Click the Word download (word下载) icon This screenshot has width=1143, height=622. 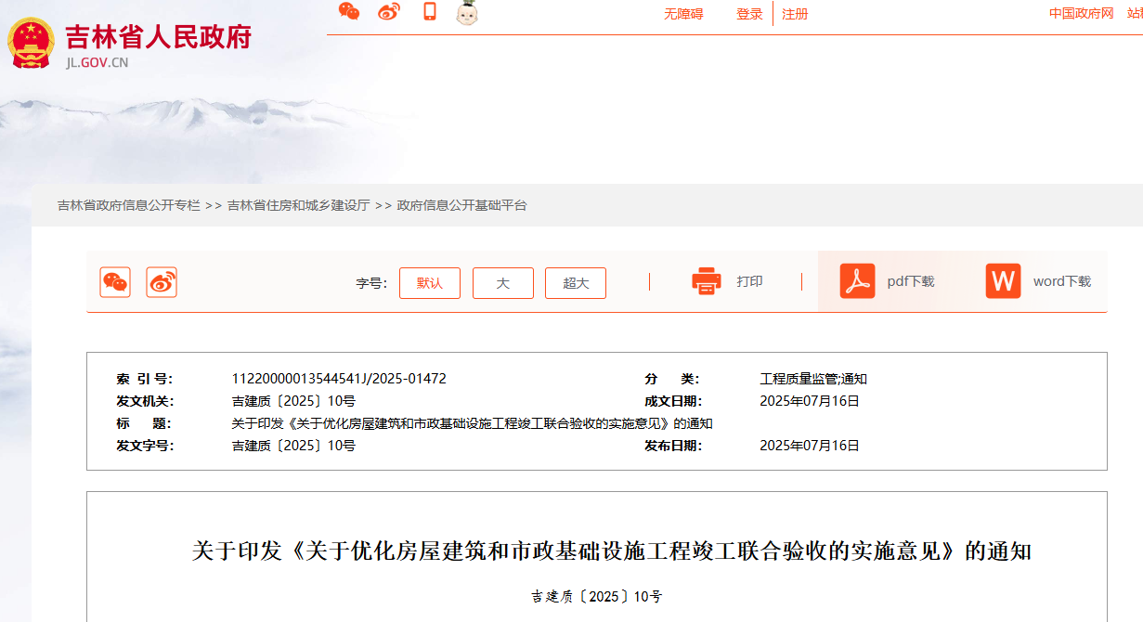pyautogui.click(x=1003, y=280)
